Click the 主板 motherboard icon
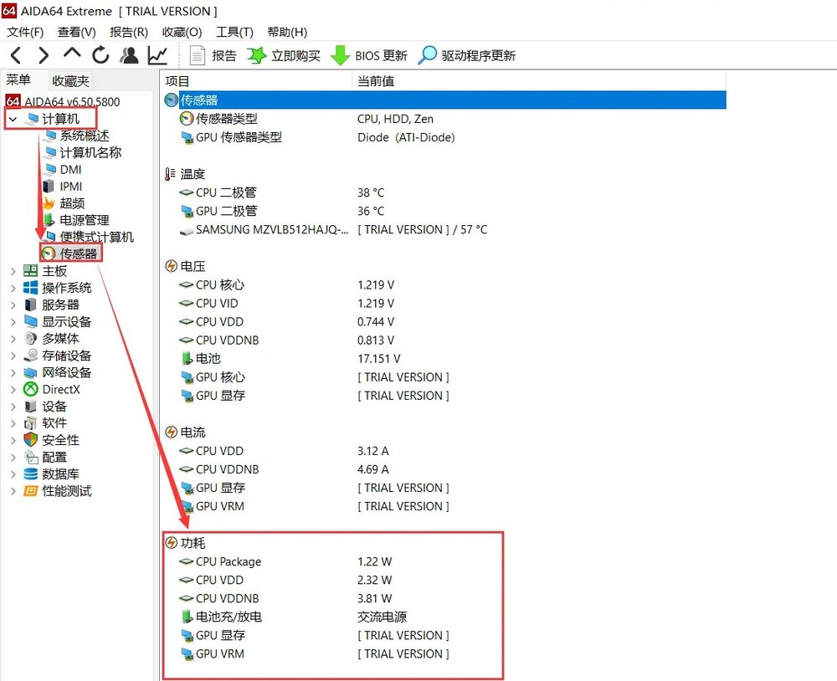 (30, 271)
